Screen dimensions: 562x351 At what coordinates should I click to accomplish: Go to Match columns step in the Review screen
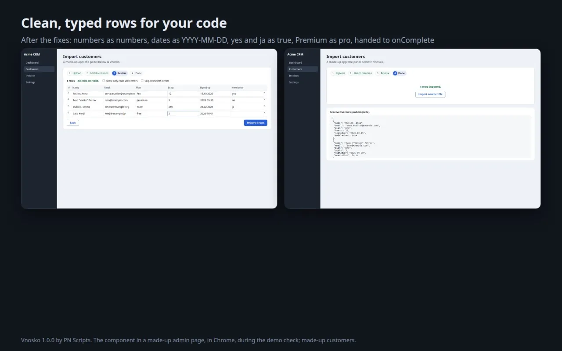97,73
